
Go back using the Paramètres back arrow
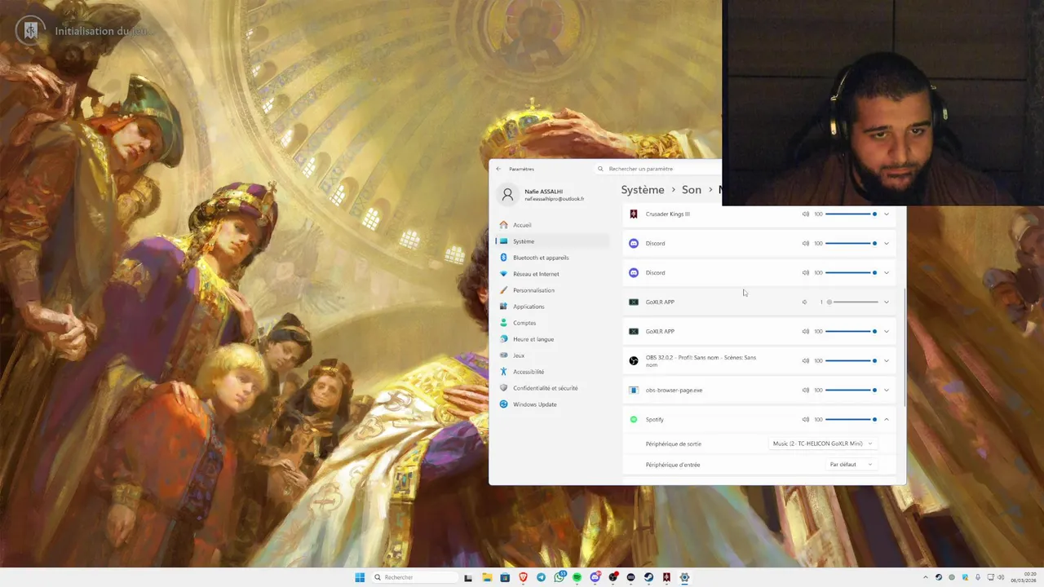point(498,169)
